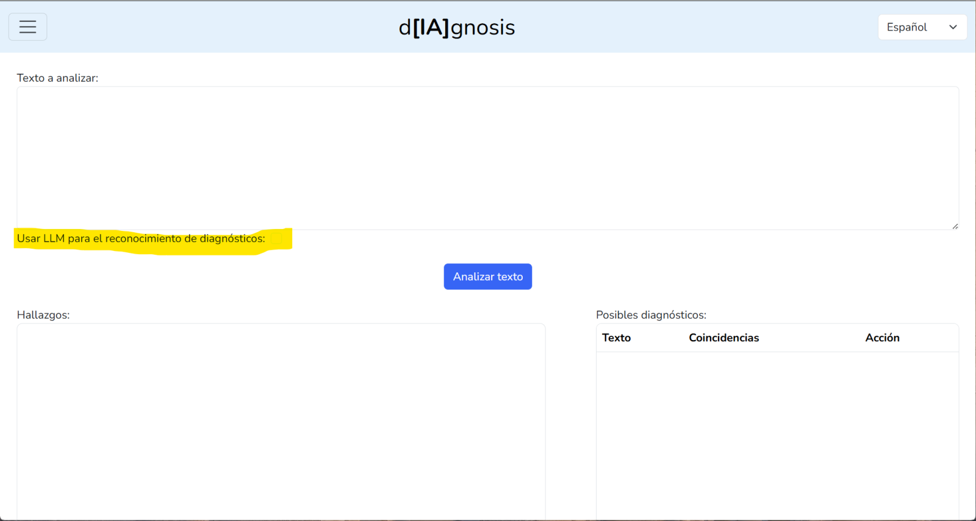This screenshot has width=976, height=521.
Task: Click the bold [IA] part of logo
Action: (431, 27)
